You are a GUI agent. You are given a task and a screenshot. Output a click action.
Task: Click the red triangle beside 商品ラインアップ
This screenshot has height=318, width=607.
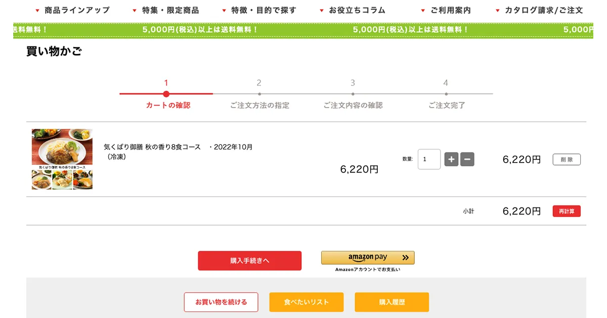36,10
